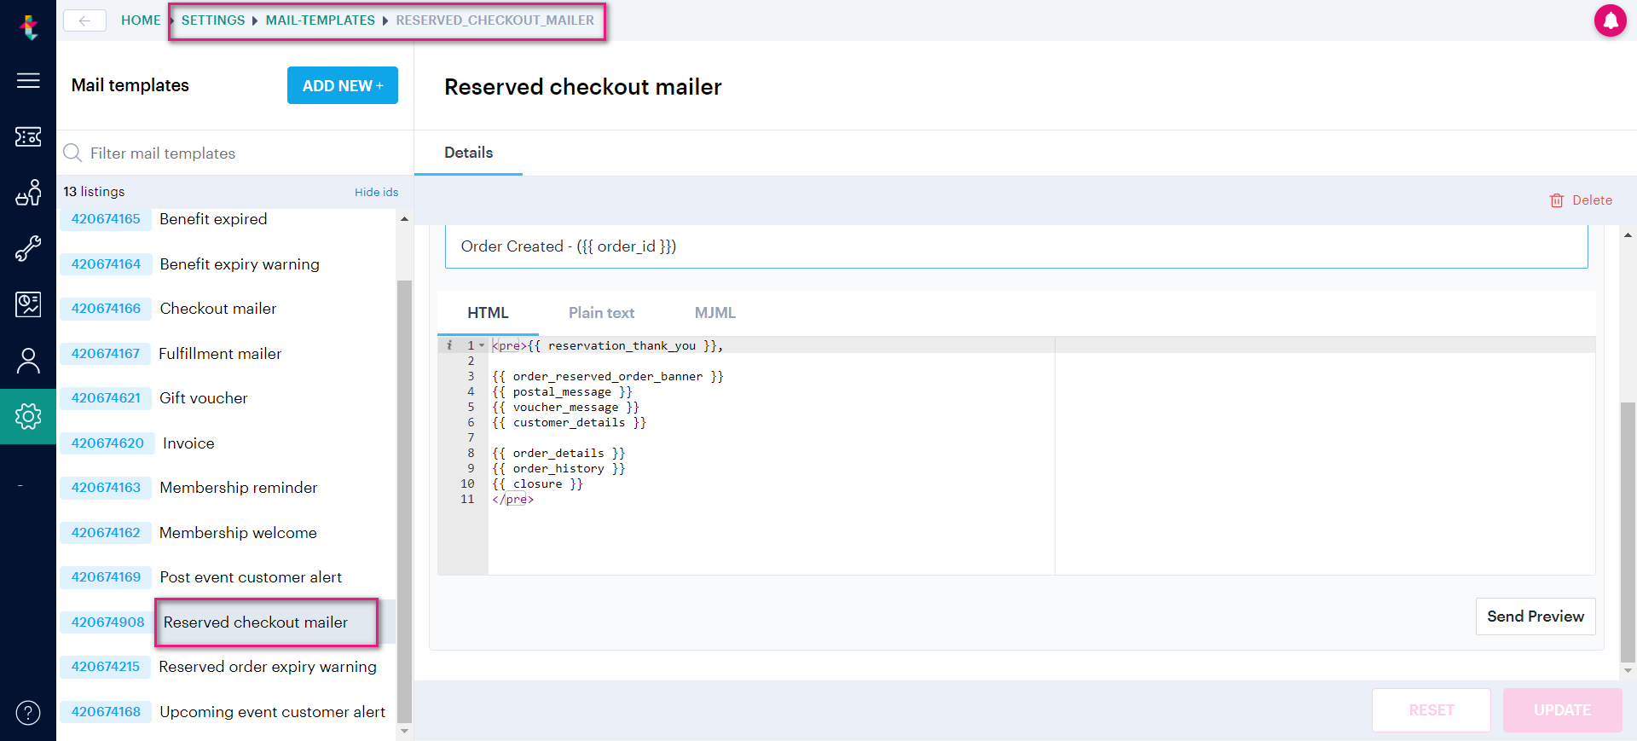Open the hamburger menu in sidebar
The width and height of the screenshot is (1637, 741).
28,80
